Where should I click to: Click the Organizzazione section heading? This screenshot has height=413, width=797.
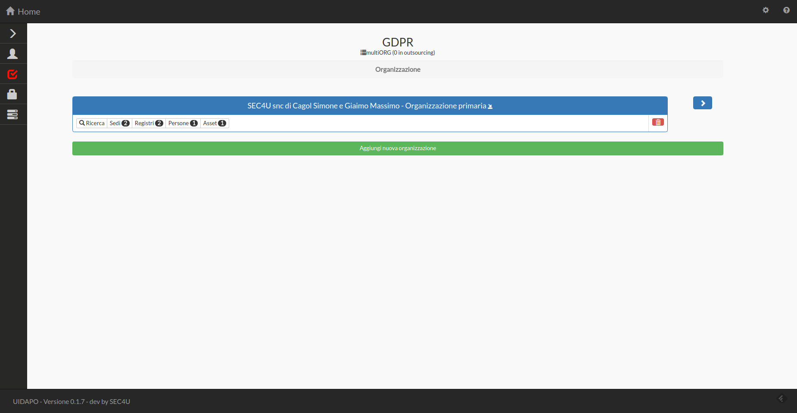(x=398, y=69)
